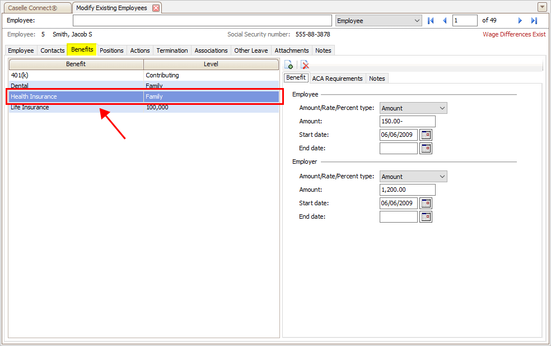This screenshot has height=346, width=551.
Task: Jump to the last employee record
Action: pos(534,21)
